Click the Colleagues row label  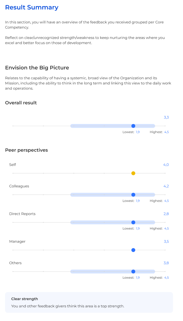[19, 186]
